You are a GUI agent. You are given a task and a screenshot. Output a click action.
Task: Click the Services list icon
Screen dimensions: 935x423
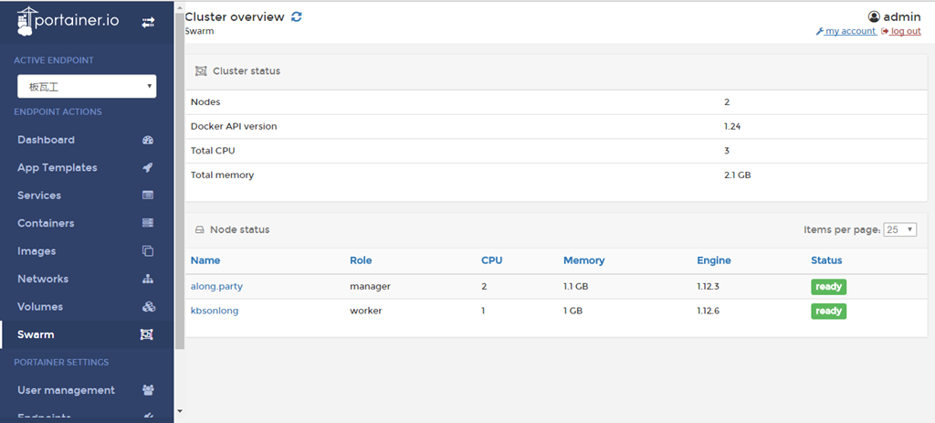point(148,196)
